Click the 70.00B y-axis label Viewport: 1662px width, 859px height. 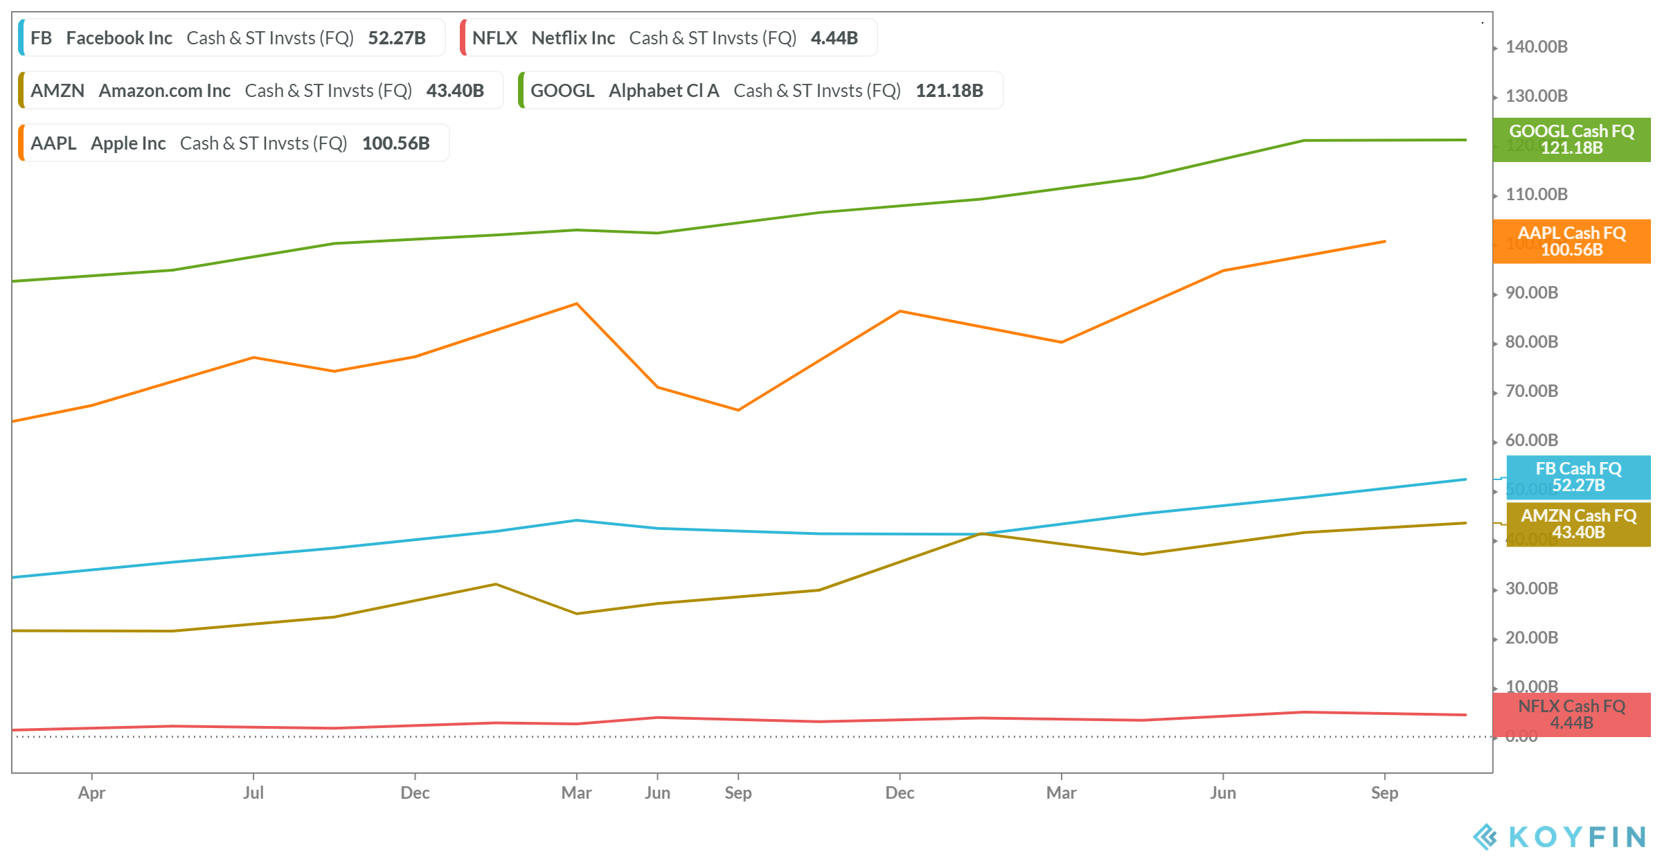(1532, 391)
